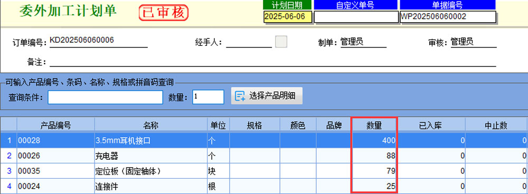Screen dimensions: 528x194
Task: Click the 中止数 column header
Action: click(x=496, y=126)
